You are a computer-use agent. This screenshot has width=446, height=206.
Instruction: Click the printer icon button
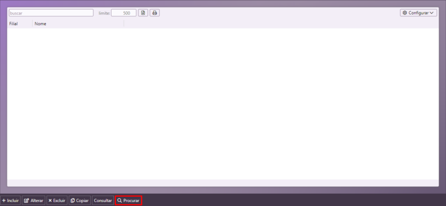tap(155, 13)
